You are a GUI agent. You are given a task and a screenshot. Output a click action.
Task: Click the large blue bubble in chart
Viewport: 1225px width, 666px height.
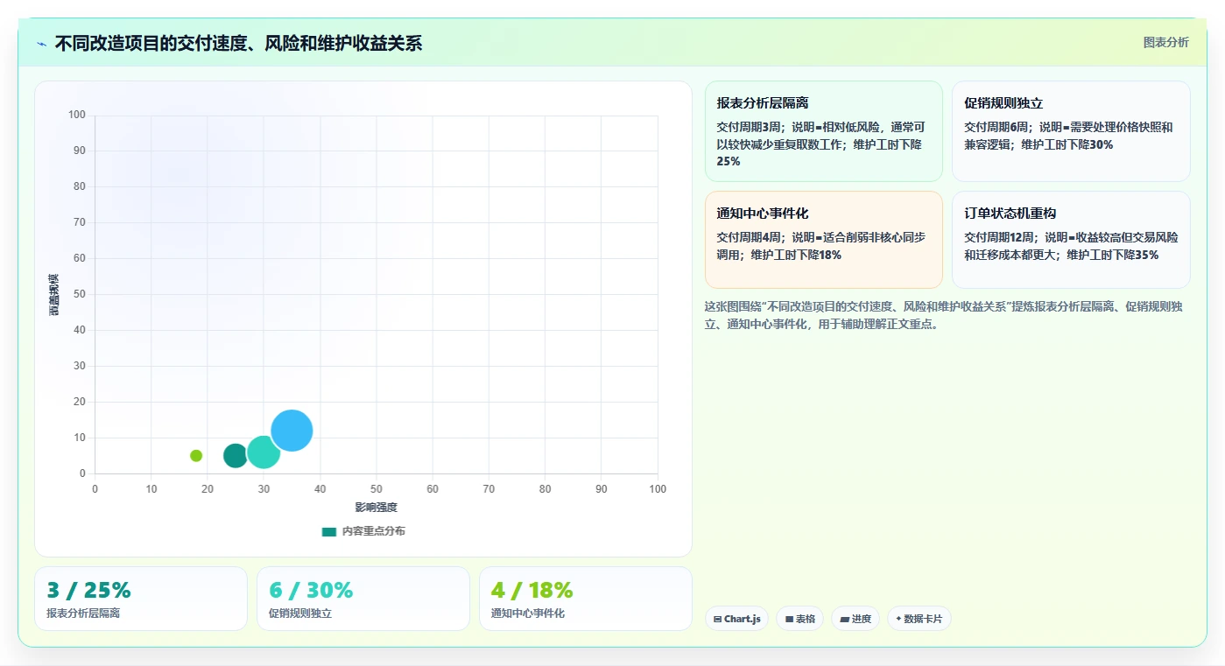pos(292,431)
